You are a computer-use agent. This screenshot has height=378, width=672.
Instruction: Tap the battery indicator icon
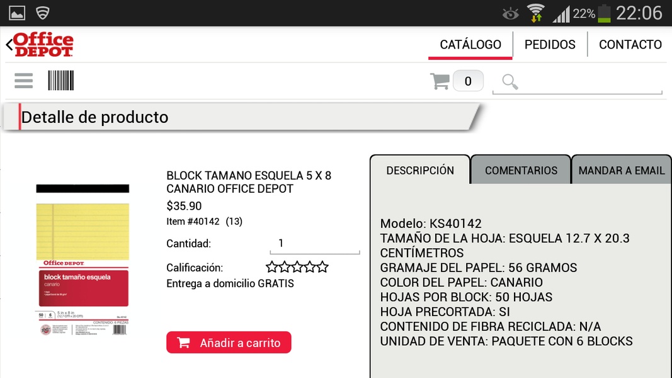tap(604, 13)
